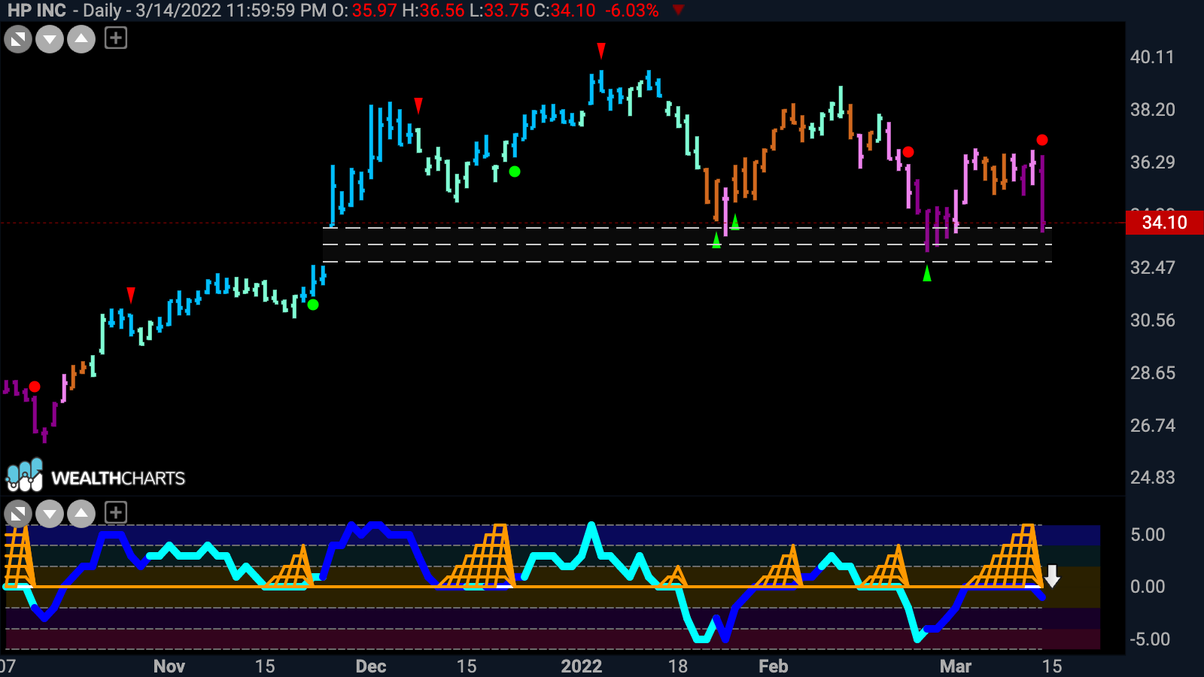The width and height of the screenshot is (1204, 677).
Task: Click the price pane diagonal resize icon
Action: click(18, 38)
